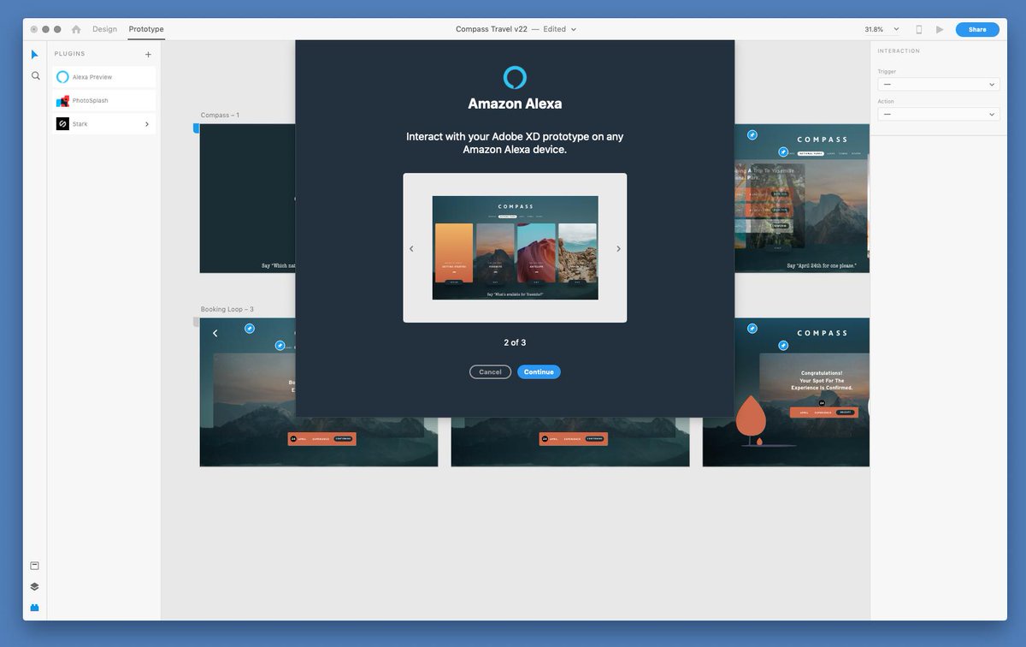Cancel the Amazon Alexa dialog
The height and width of the screenshot is (647, 1026).
tap(490, 372)
